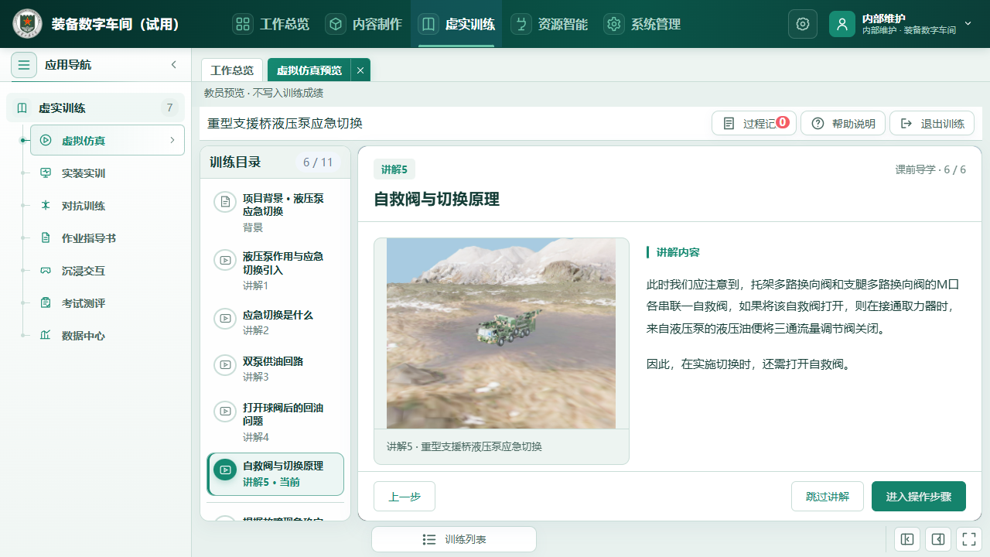Click the 帮助说明 help button

843,124
